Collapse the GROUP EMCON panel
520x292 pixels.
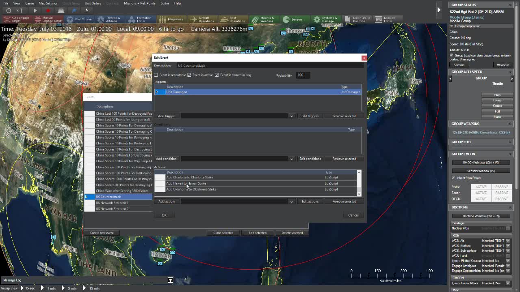(511, 154)
